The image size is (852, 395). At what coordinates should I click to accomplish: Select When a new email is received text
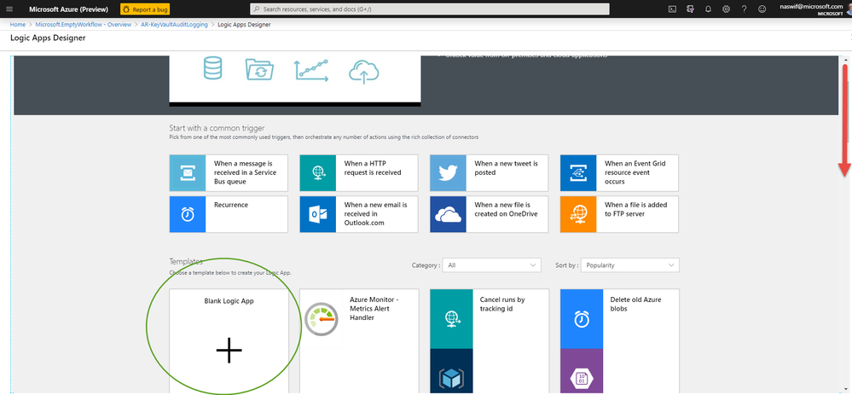point(375,214)
